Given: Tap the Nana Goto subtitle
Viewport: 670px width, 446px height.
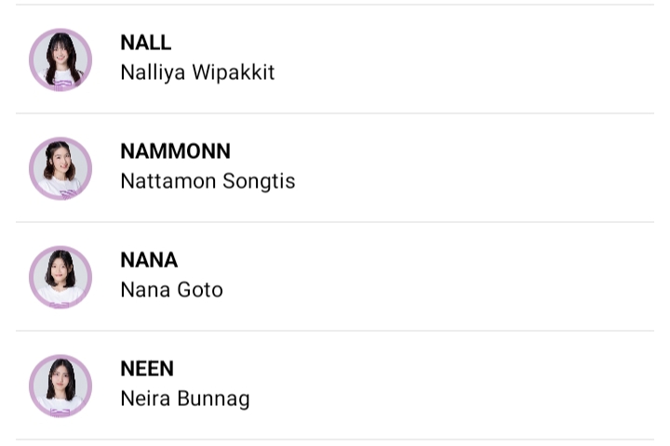Looking at the screenshot, I should 171,290.
